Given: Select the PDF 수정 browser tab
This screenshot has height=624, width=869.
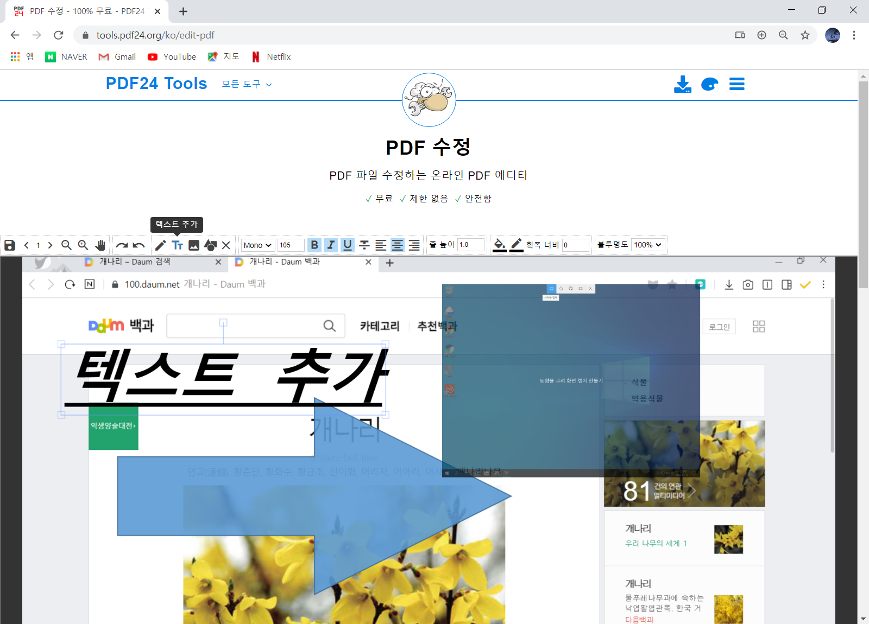Looking at the screenshot, I should tap(87, 11).
